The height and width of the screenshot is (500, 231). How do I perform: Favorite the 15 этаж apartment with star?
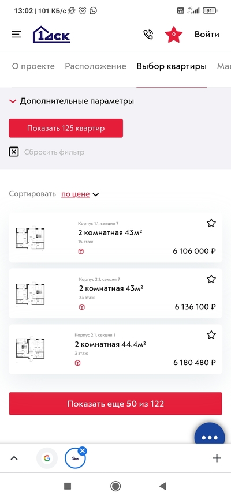(x=211, y=223)
